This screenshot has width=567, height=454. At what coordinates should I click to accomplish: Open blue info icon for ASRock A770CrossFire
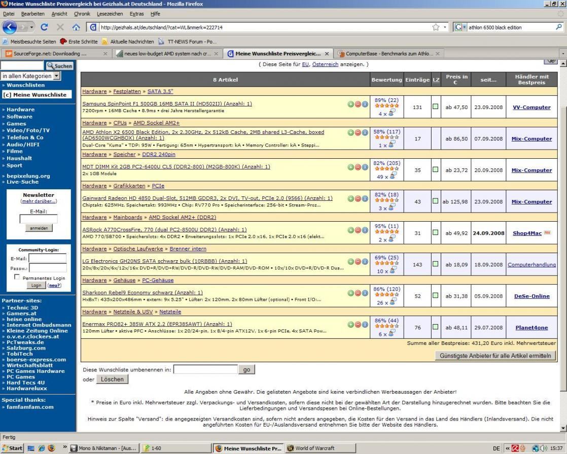[365, 230]
